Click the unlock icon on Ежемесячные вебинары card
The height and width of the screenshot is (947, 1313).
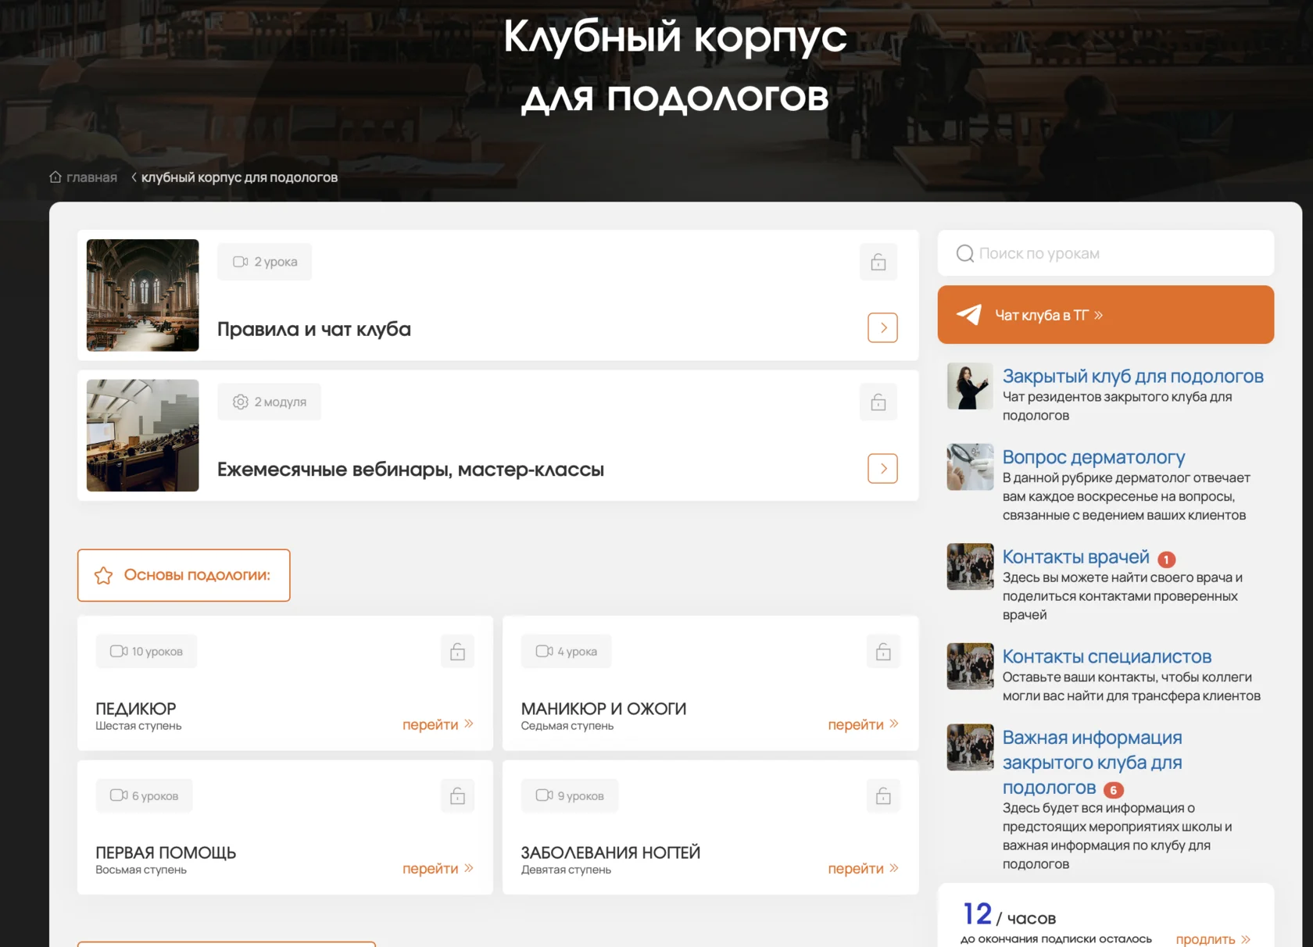(878, 402)
